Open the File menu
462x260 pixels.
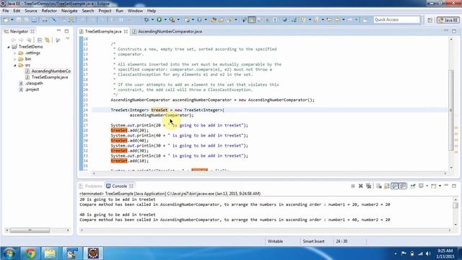[6, 11]
